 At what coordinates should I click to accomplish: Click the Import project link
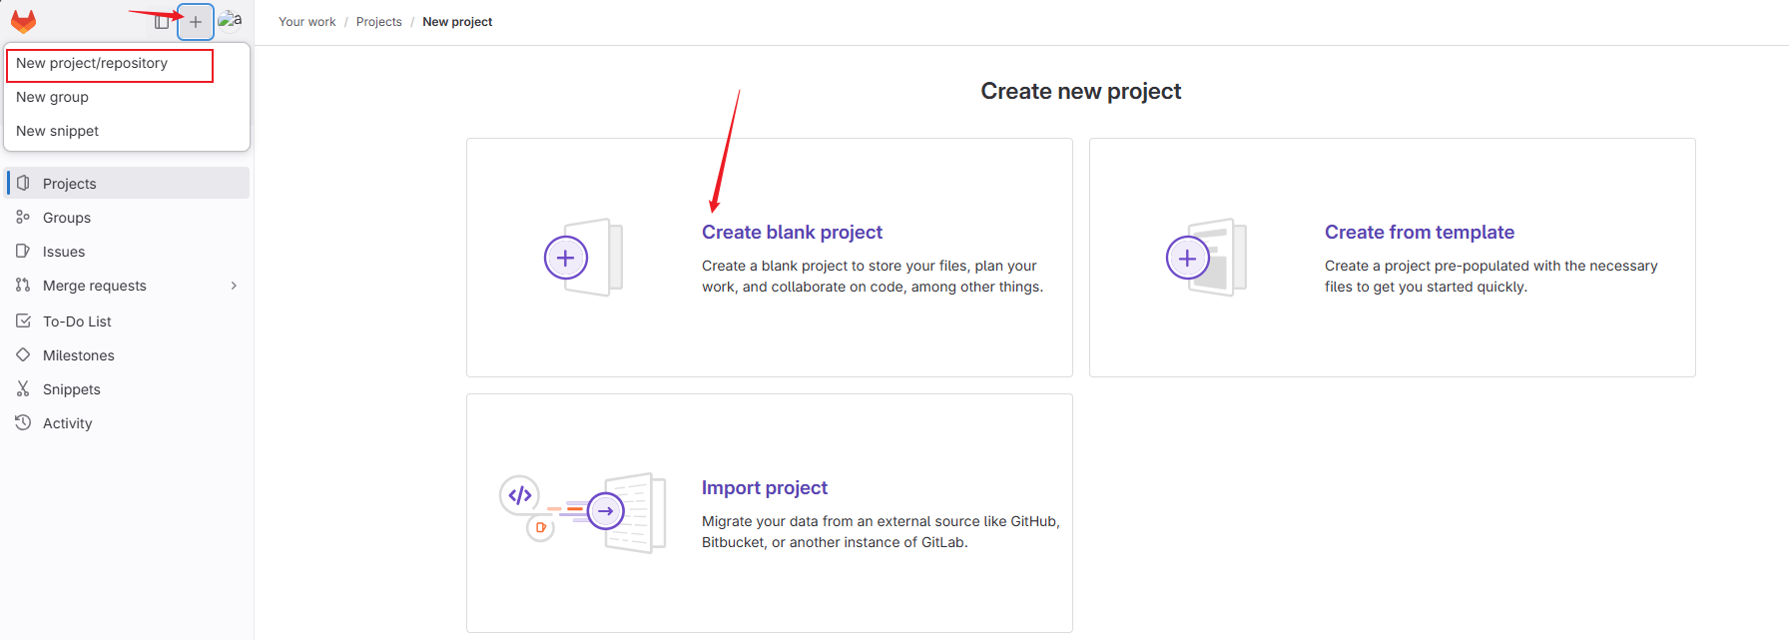pos(764,488)
